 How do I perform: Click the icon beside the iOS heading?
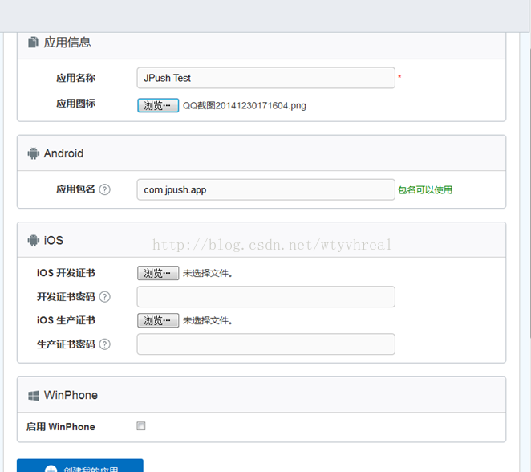[x=33, y=240]
